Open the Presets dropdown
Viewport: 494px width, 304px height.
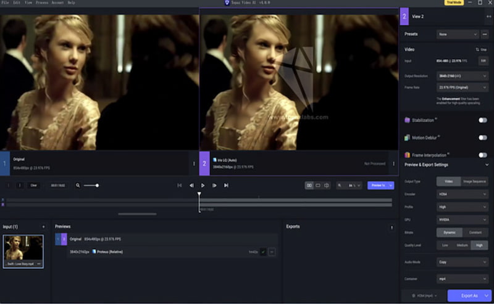click(458, 35)
